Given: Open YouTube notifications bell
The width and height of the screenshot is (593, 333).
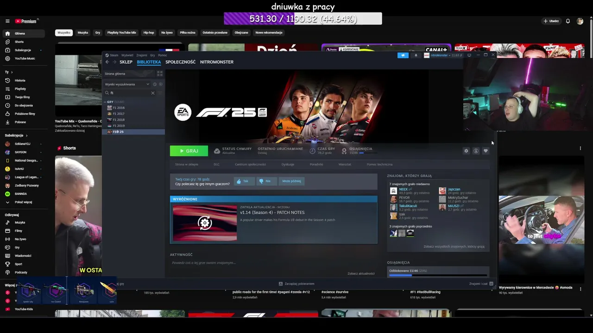Looking at the screenshot, I should [x=568, y=21].
